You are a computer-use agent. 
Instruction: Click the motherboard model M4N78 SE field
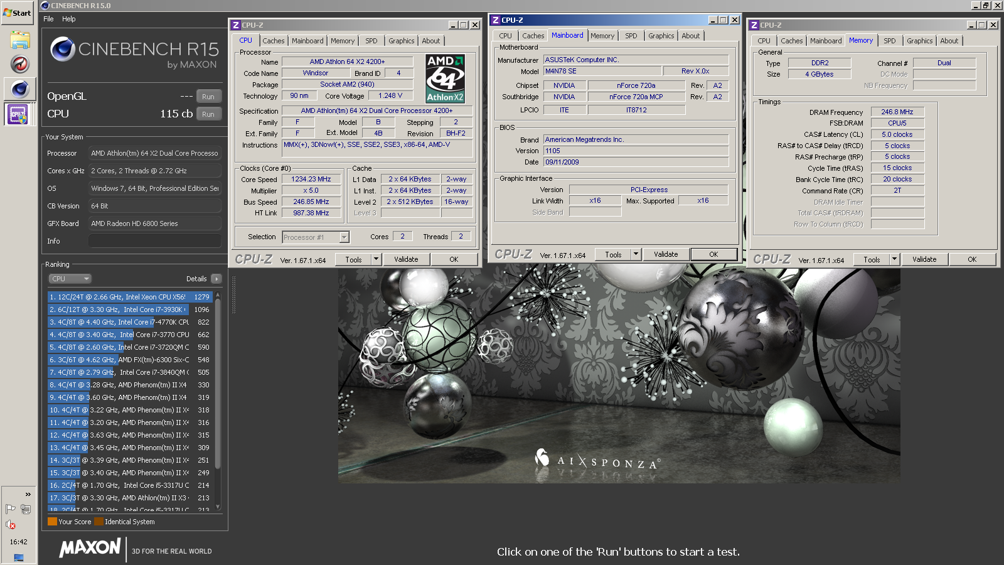[602, 72]
